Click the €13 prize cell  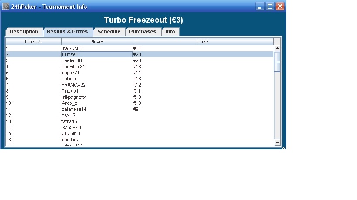(x=137, y=79)
